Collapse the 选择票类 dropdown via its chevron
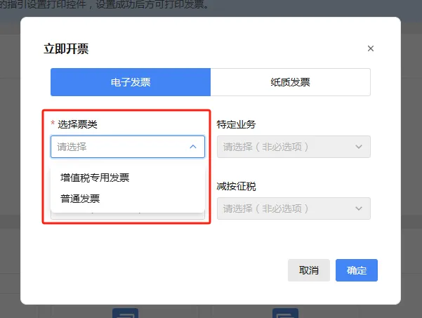This screenshot has height=318, width=422. (x=193, y=147)
